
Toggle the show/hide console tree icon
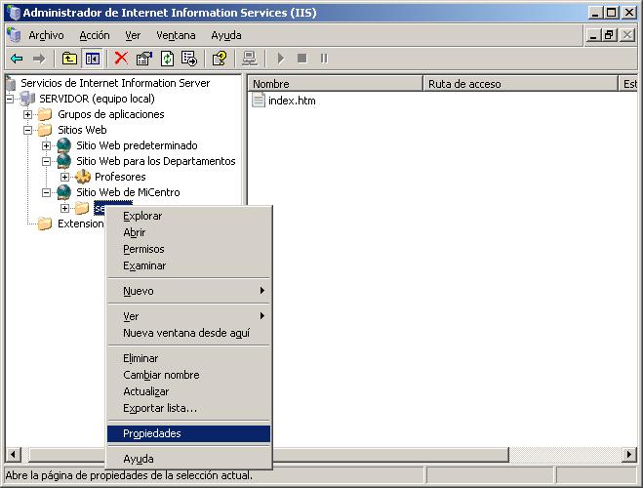pyautogui.click(x=93, y=59)
